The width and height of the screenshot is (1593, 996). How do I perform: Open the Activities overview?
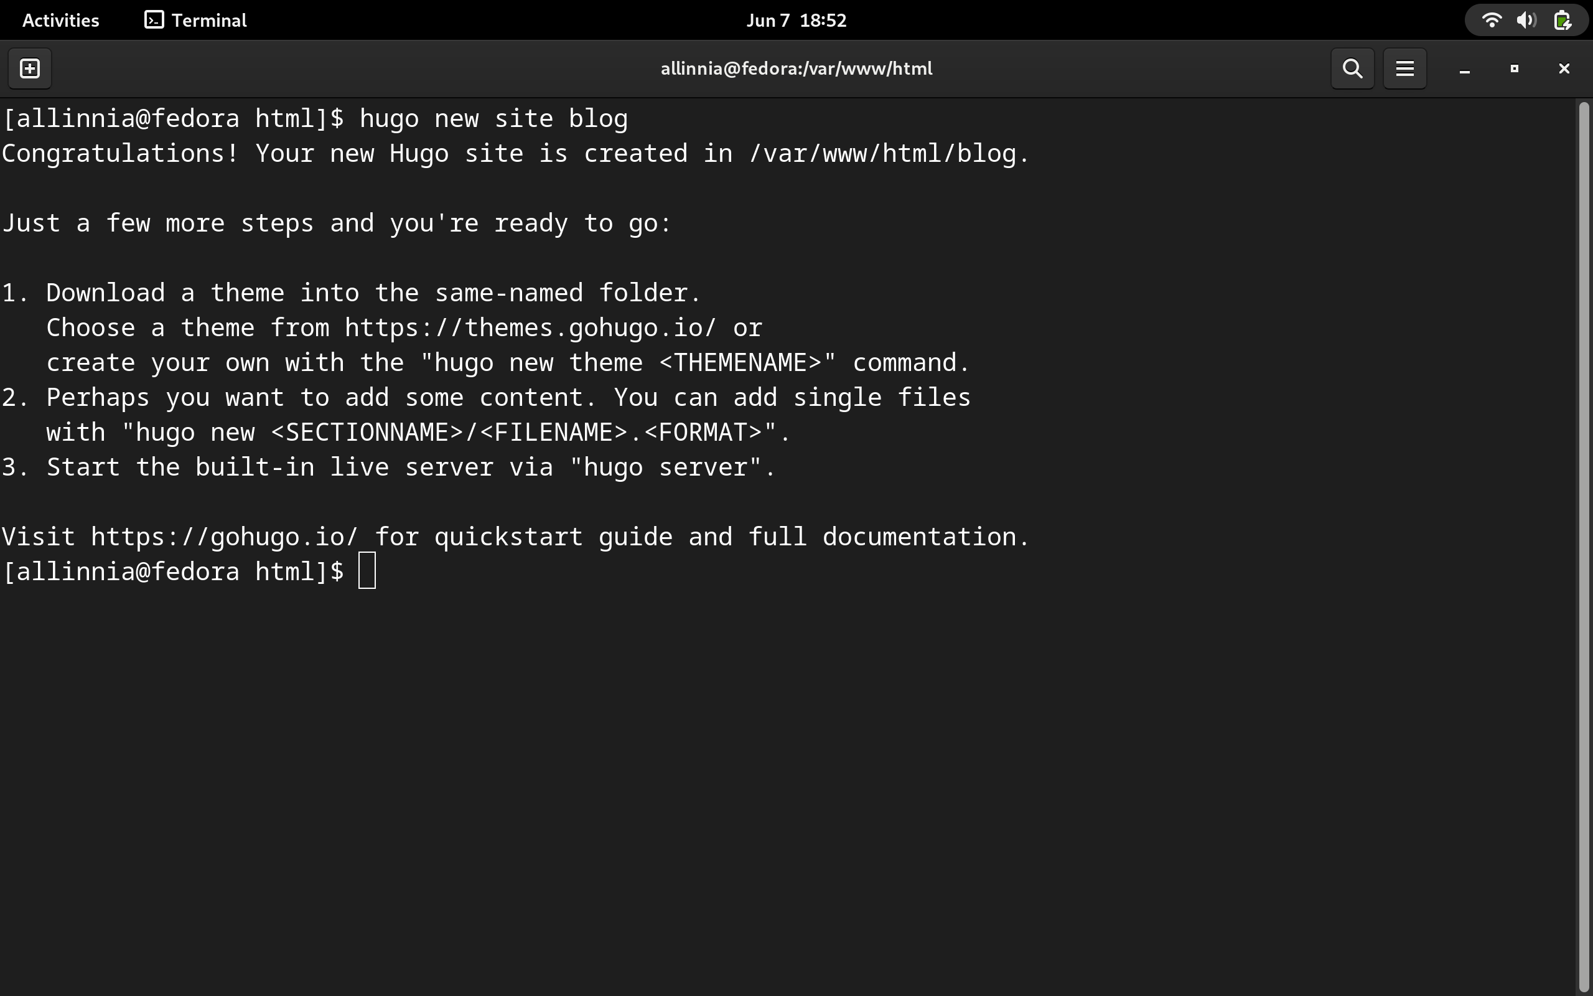click(x=60, y=20)
